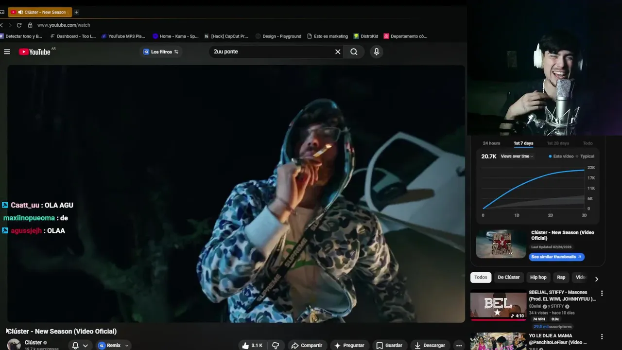Screen dimensions: 622x350
Task: Go to the YouTube home logo
Action: (x=35, y=52)
